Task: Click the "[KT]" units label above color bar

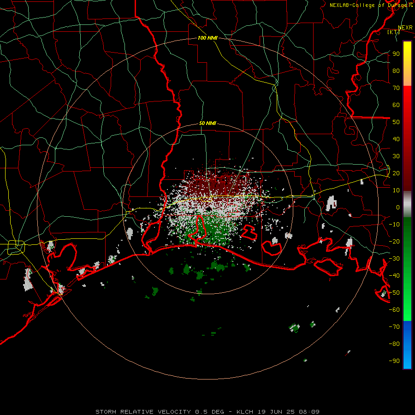Action: 393,32
